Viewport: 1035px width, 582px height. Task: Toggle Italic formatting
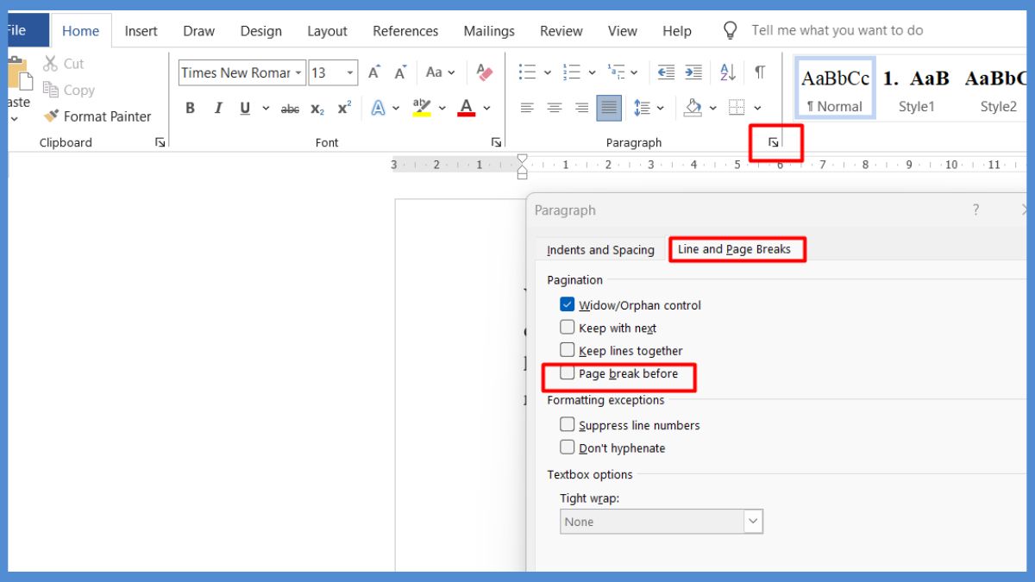click(x=218, y=108)
